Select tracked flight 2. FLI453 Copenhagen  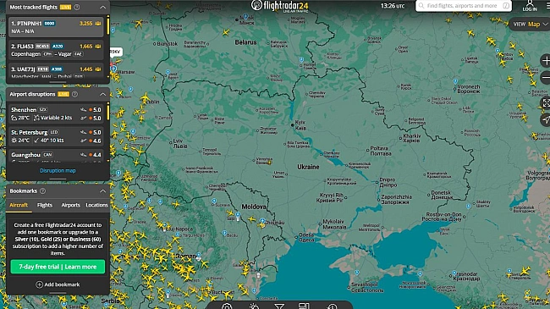click(x=56, y=50)
